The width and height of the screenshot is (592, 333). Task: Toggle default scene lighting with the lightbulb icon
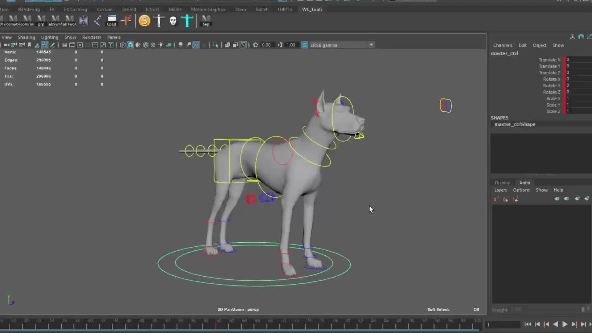click(161, 45)
